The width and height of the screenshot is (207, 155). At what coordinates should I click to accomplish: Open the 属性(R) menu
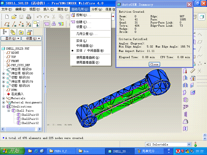click(62, 9)
